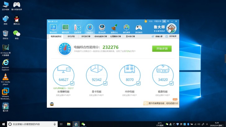Click the WeChat icon in the taskbar
The image size is (226, 127).
pos(83,124)
